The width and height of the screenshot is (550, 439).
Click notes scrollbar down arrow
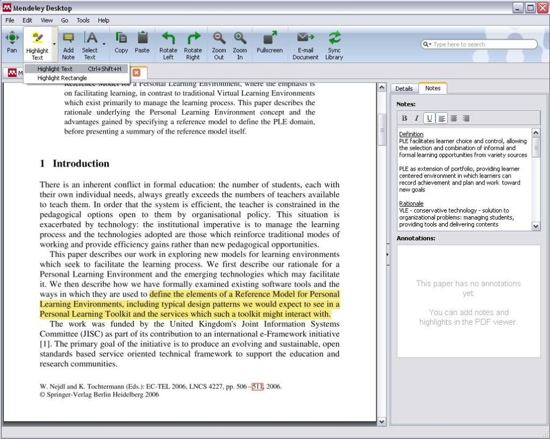[x=536, y=226]
